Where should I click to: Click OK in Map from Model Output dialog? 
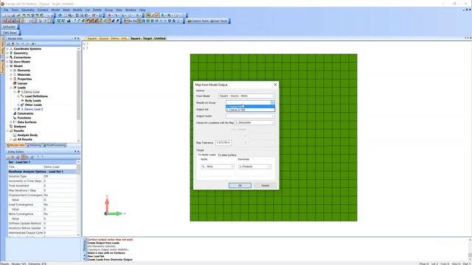[240, 185]
